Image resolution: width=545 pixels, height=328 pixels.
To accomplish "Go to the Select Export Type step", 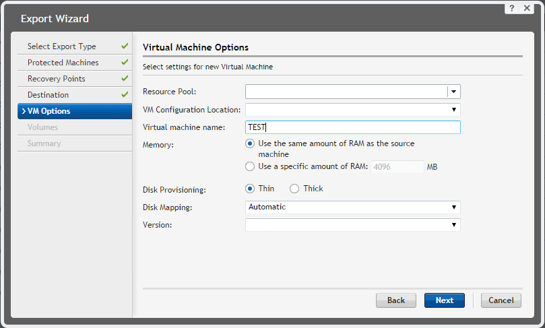I will point(62,46).
